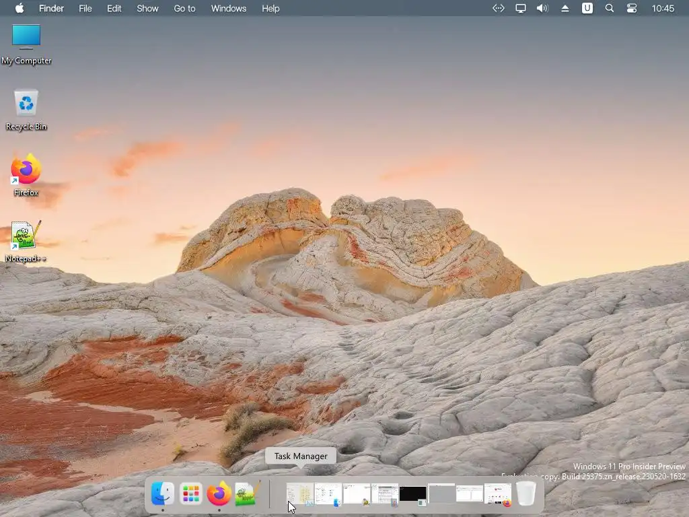Restore the dock thumbnail with Finder badge
Screen dimensions: 689x517
[328, 494]
